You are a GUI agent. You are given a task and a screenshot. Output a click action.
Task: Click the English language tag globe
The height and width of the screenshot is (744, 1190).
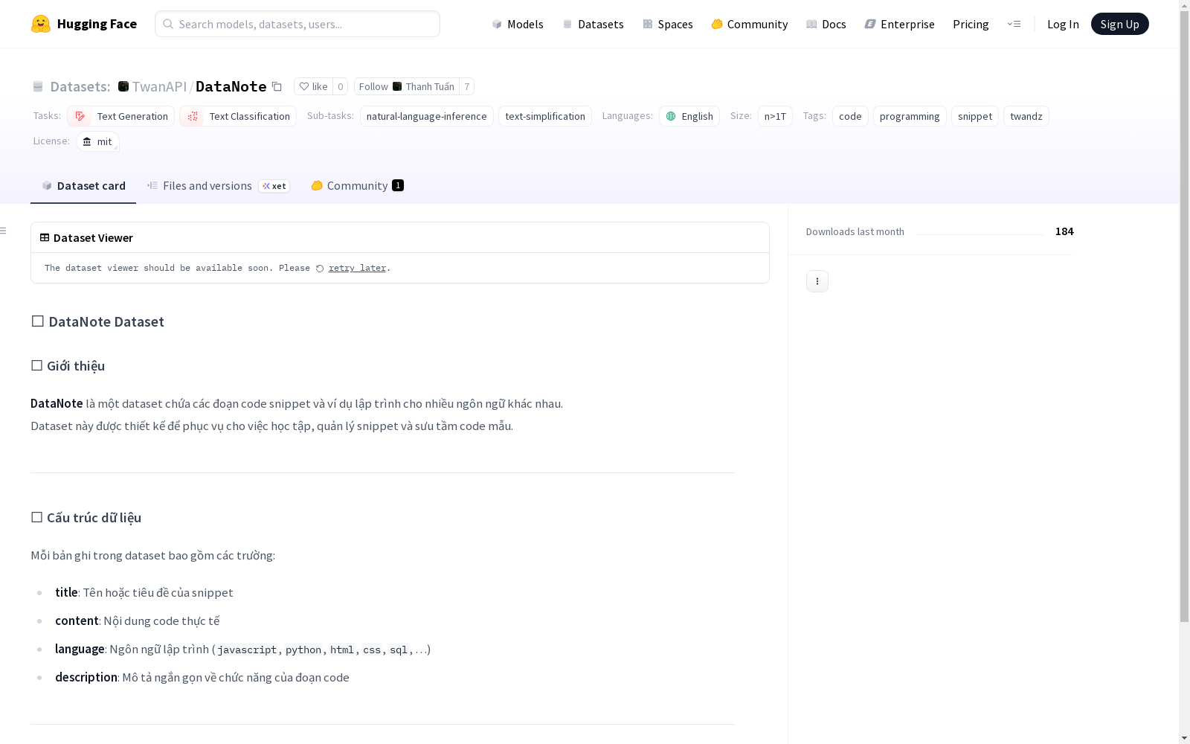671,116
